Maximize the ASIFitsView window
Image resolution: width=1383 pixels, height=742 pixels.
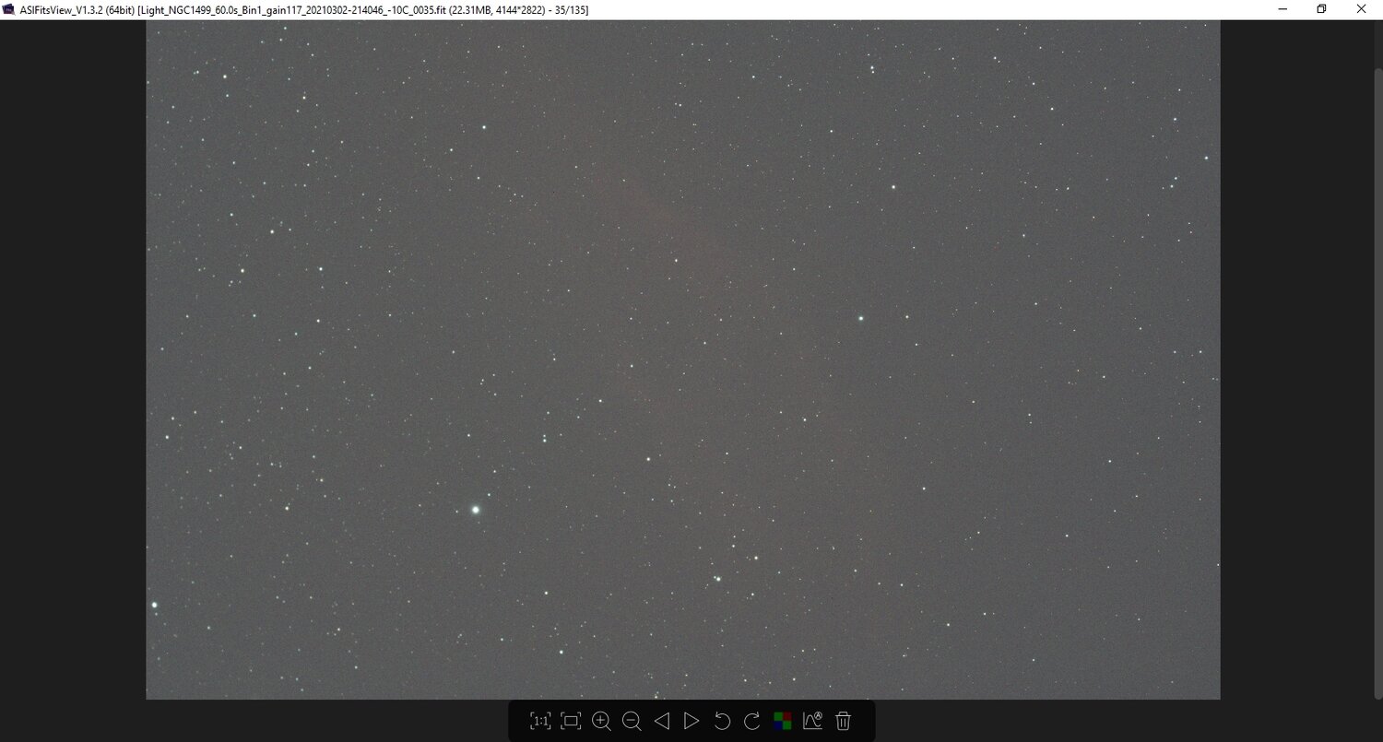point(1321,8)
